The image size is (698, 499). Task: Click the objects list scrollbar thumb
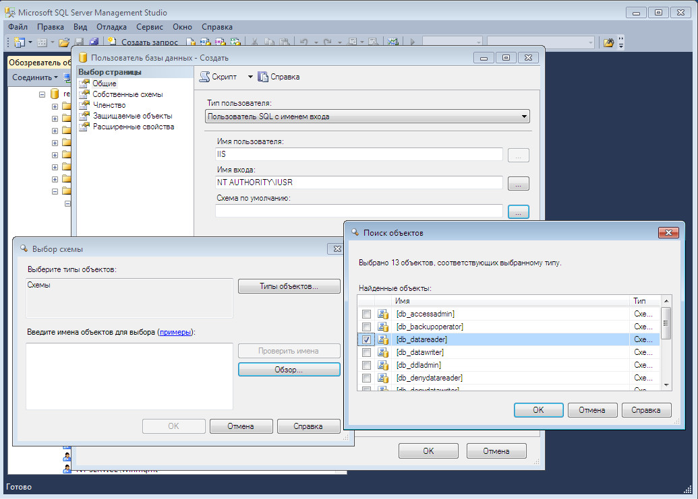[666, 323]
